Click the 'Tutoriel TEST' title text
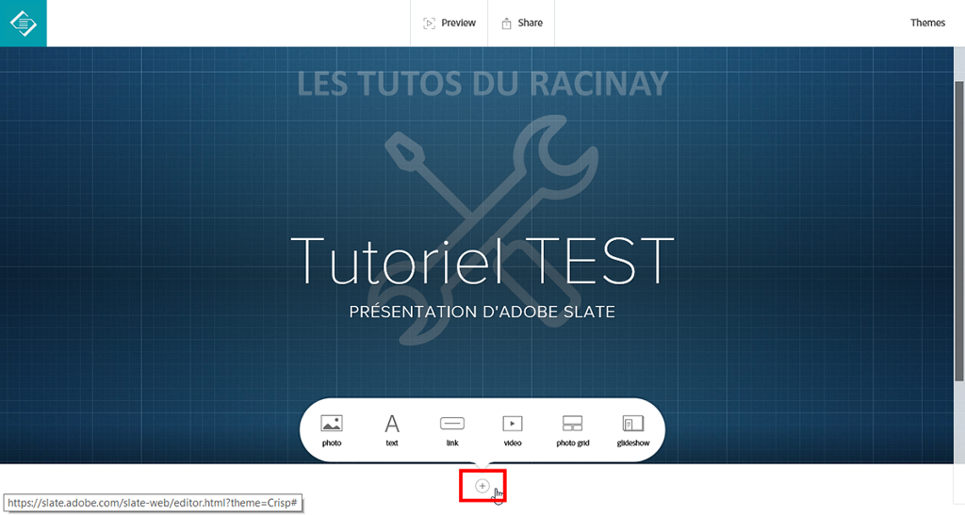 (482, 261)
